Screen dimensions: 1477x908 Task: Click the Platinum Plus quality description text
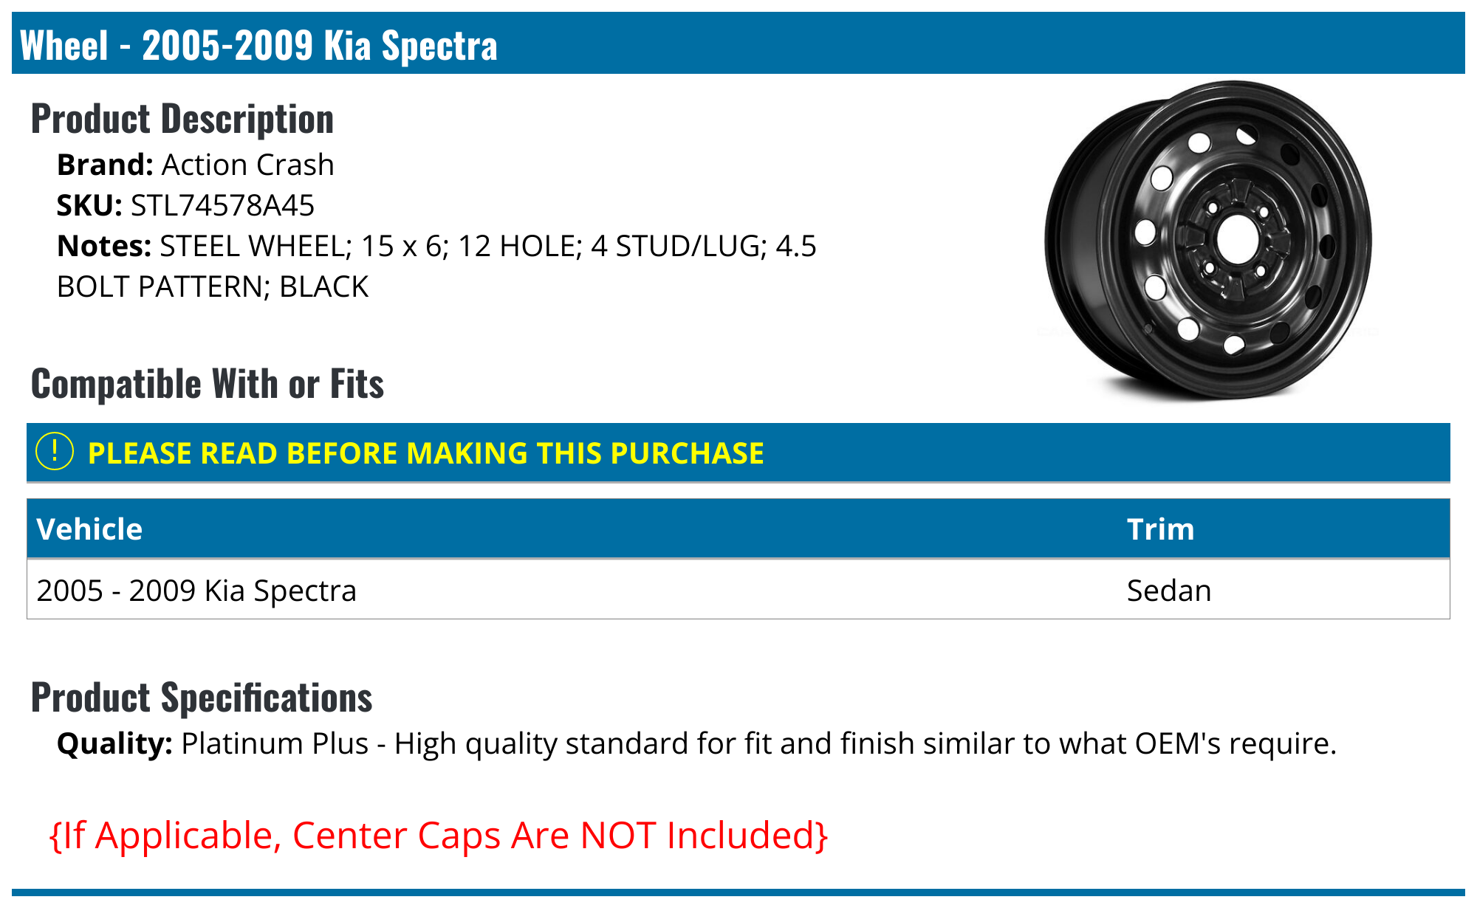coord(758,743)
